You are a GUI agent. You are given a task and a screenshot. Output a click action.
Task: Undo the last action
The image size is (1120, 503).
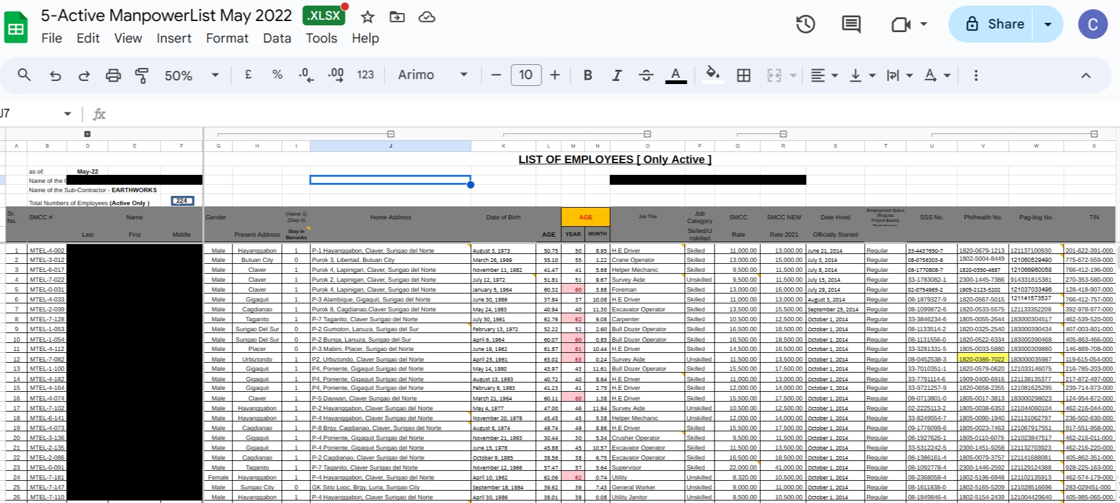[56, 75]
